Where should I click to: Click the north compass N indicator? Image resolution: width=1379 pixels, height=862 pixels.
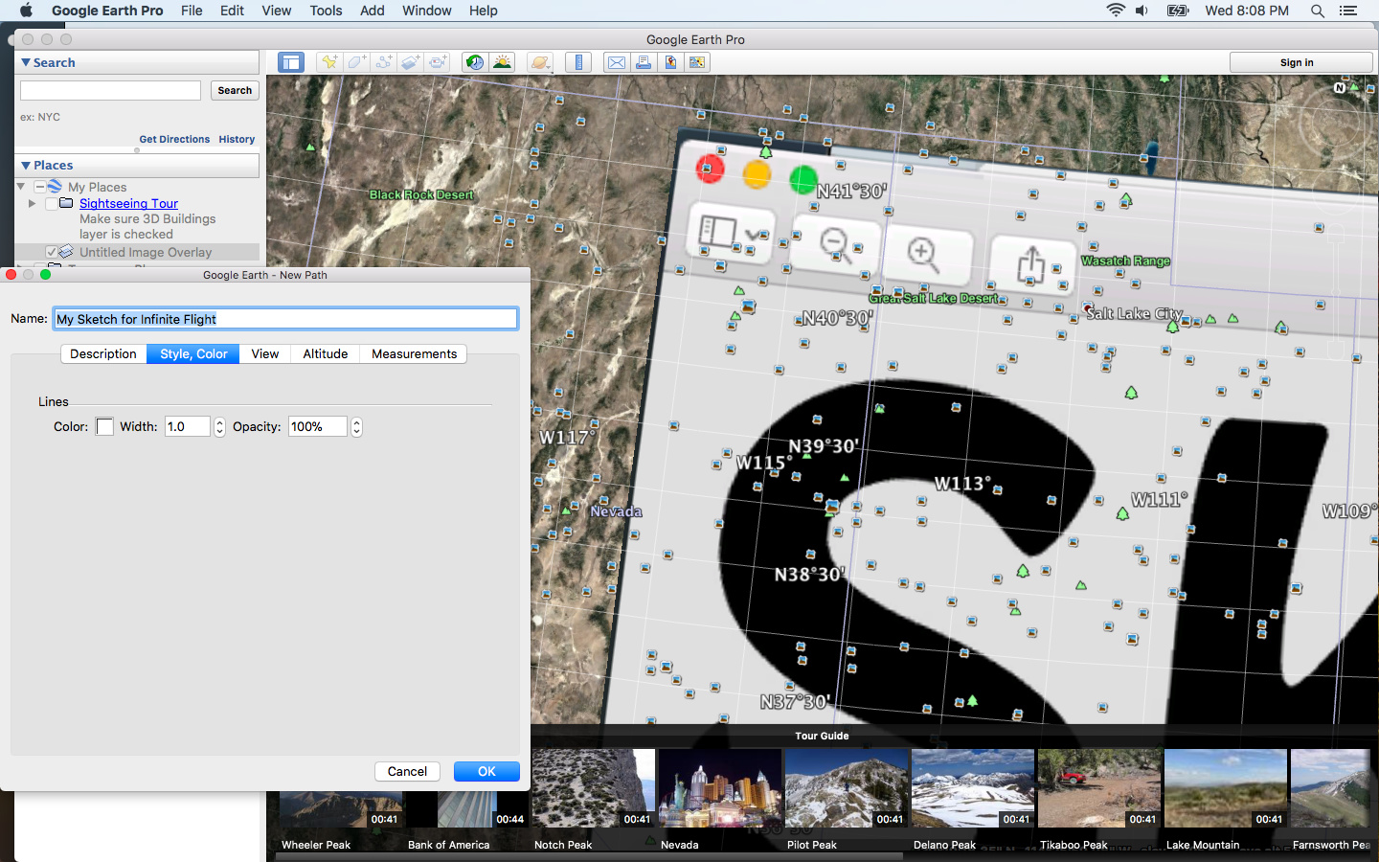[x=1340, y=88]
